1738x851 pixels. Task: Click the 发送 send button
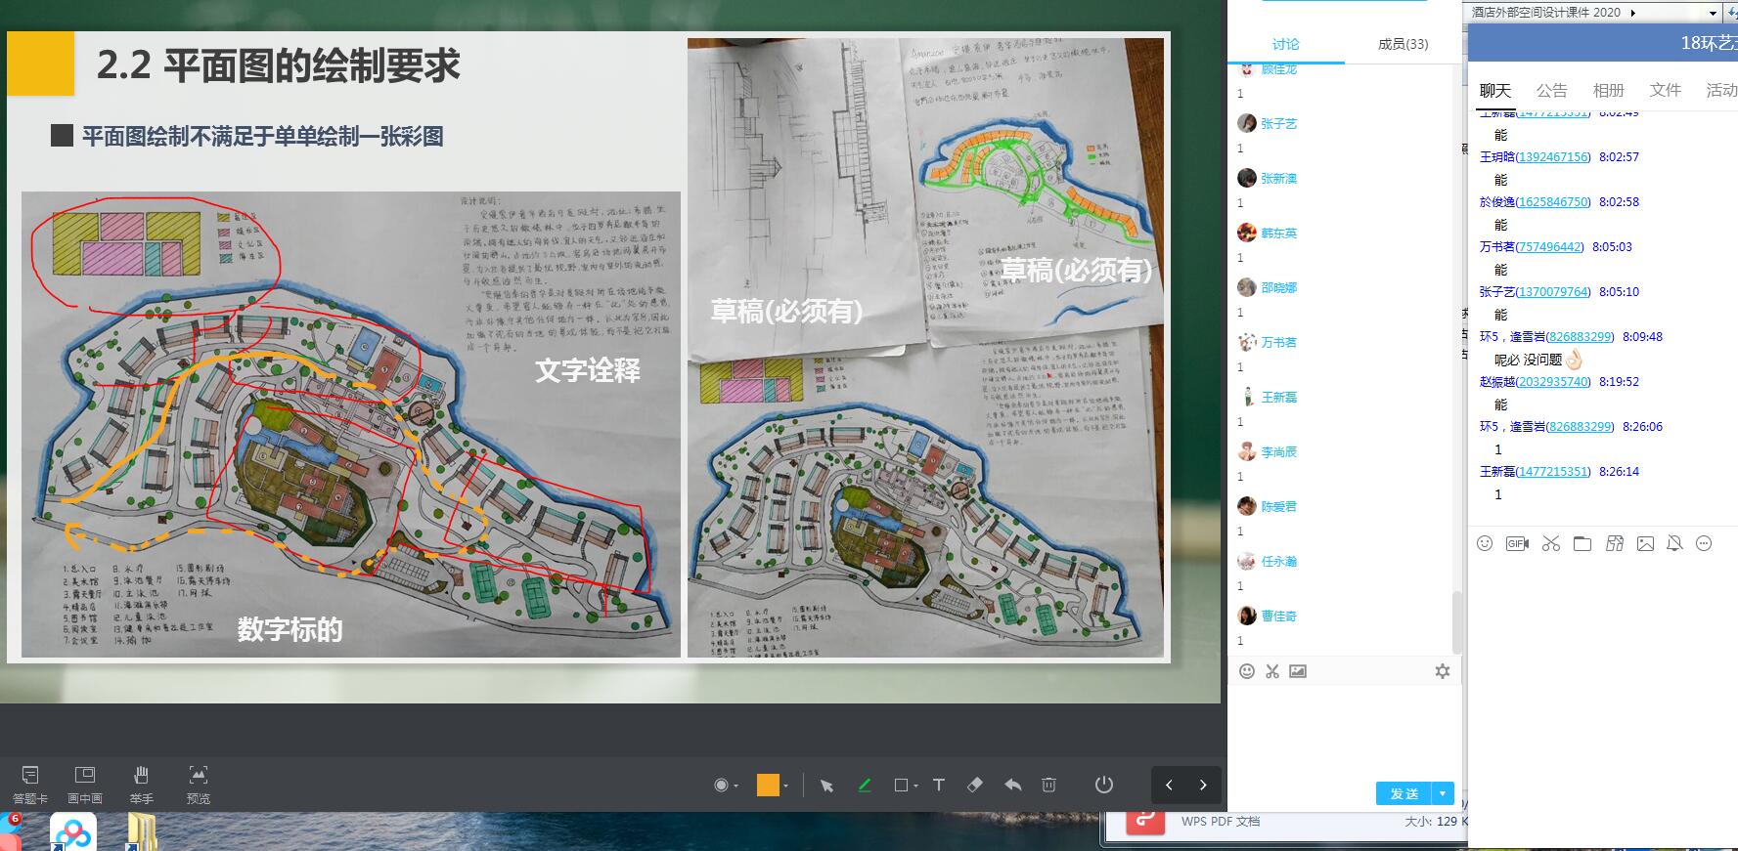tap(1404, 793)
